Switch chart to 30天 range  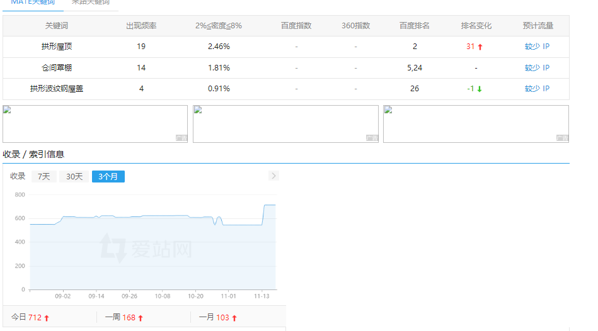pyautogui.click(x=74, y=177)
